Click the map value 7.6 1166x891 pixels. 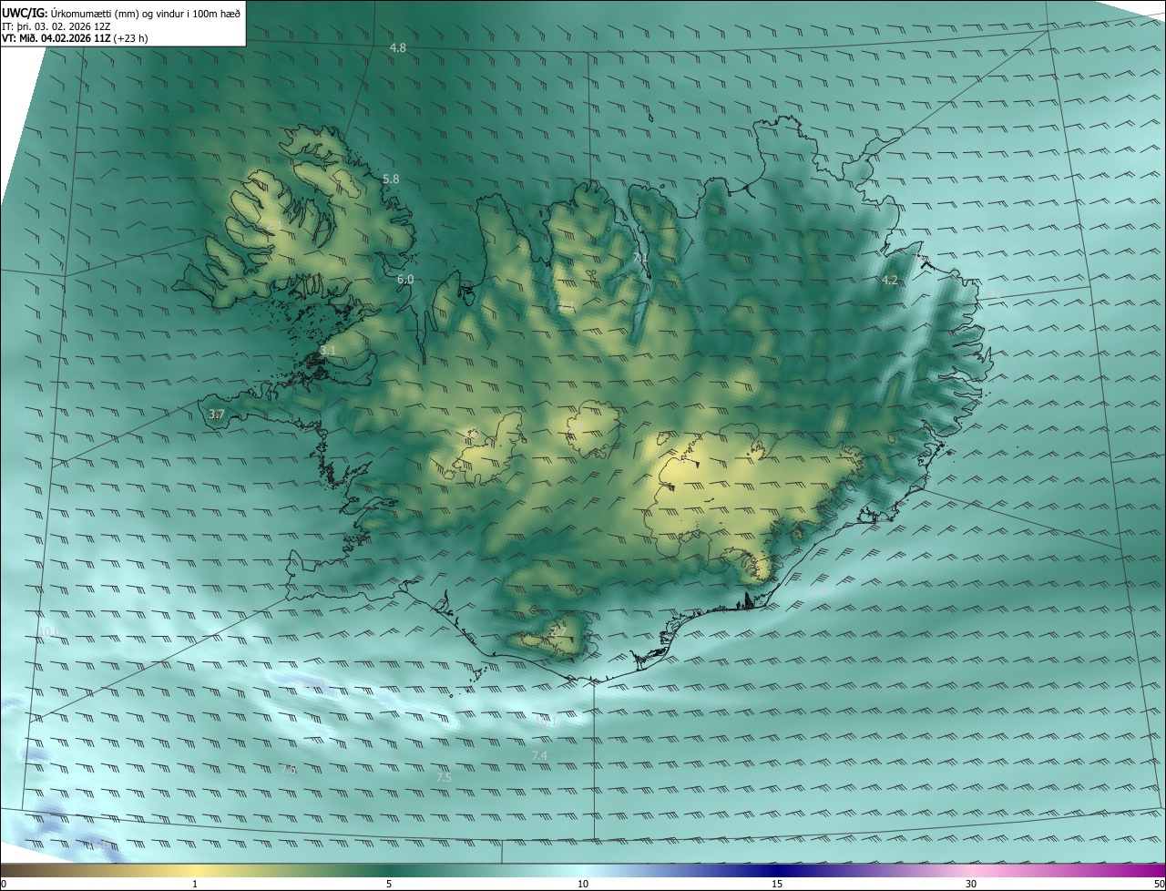pos(289,771)
